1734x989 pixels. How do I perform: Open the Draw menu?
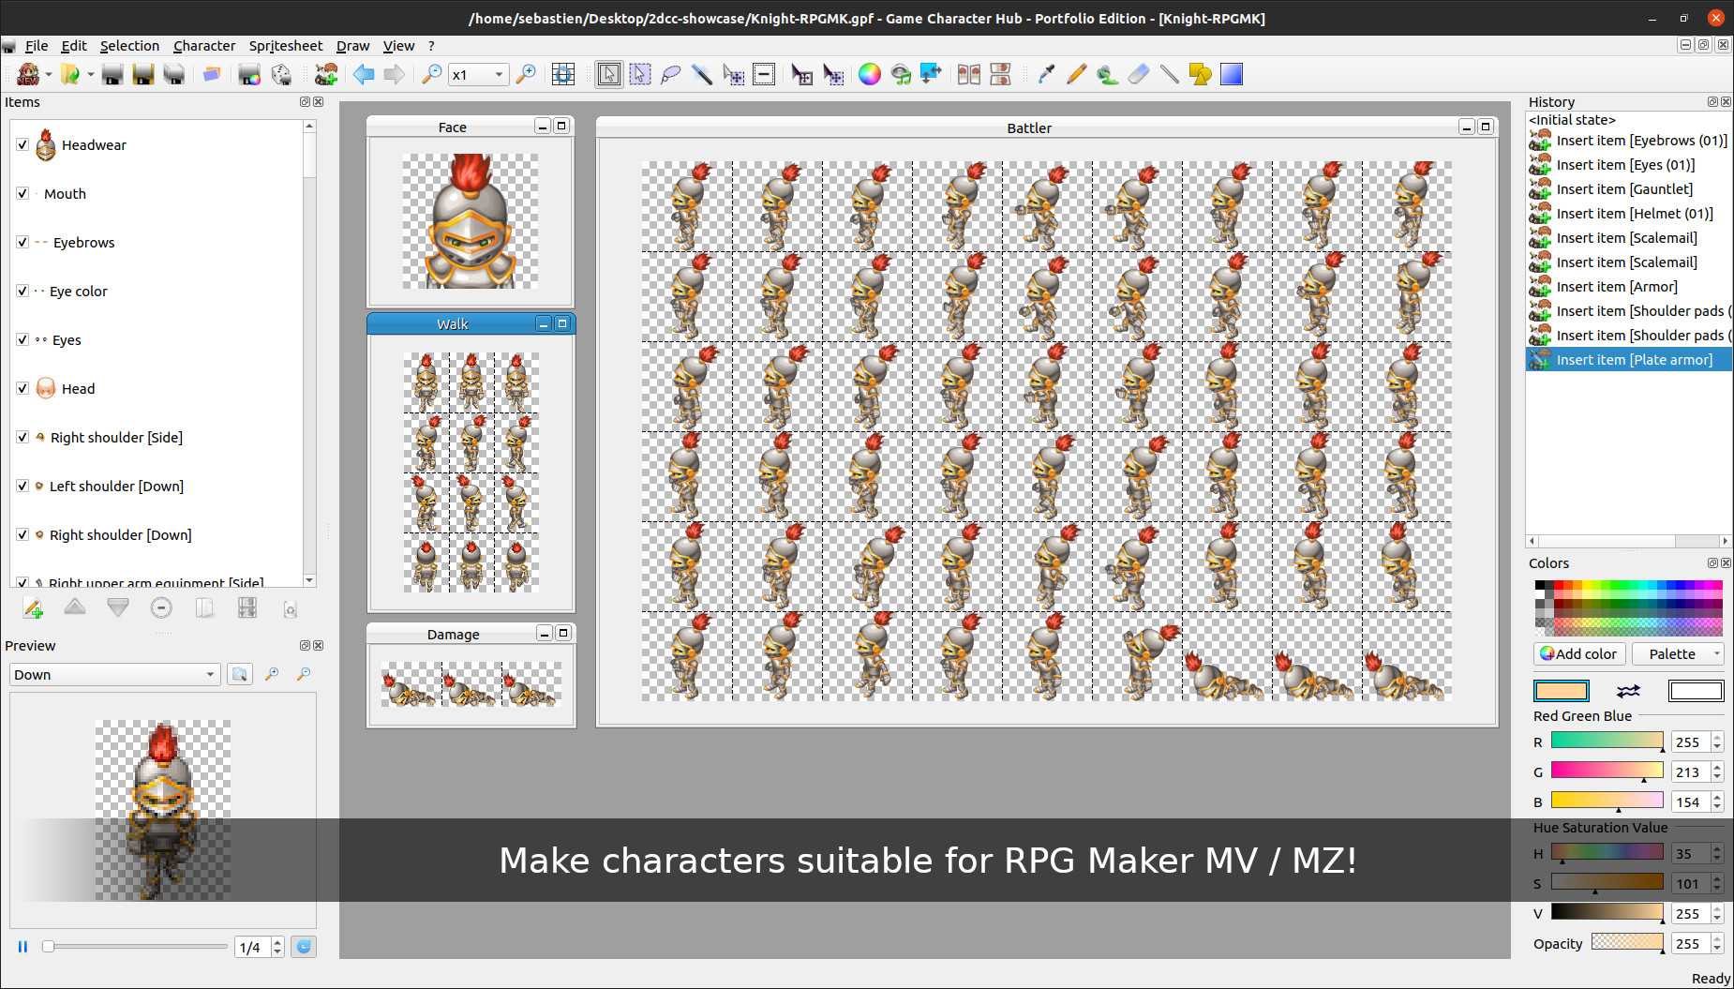(352, 45)
